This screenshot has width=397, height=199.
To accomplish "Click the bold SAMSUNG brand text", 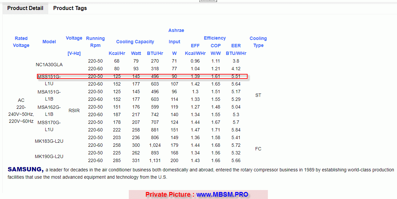I will pos(26,169).
